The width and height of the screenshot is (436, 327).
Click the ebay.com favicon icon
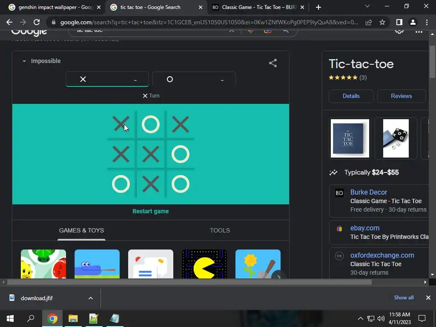pyautogui.click(x=339, y=229)
